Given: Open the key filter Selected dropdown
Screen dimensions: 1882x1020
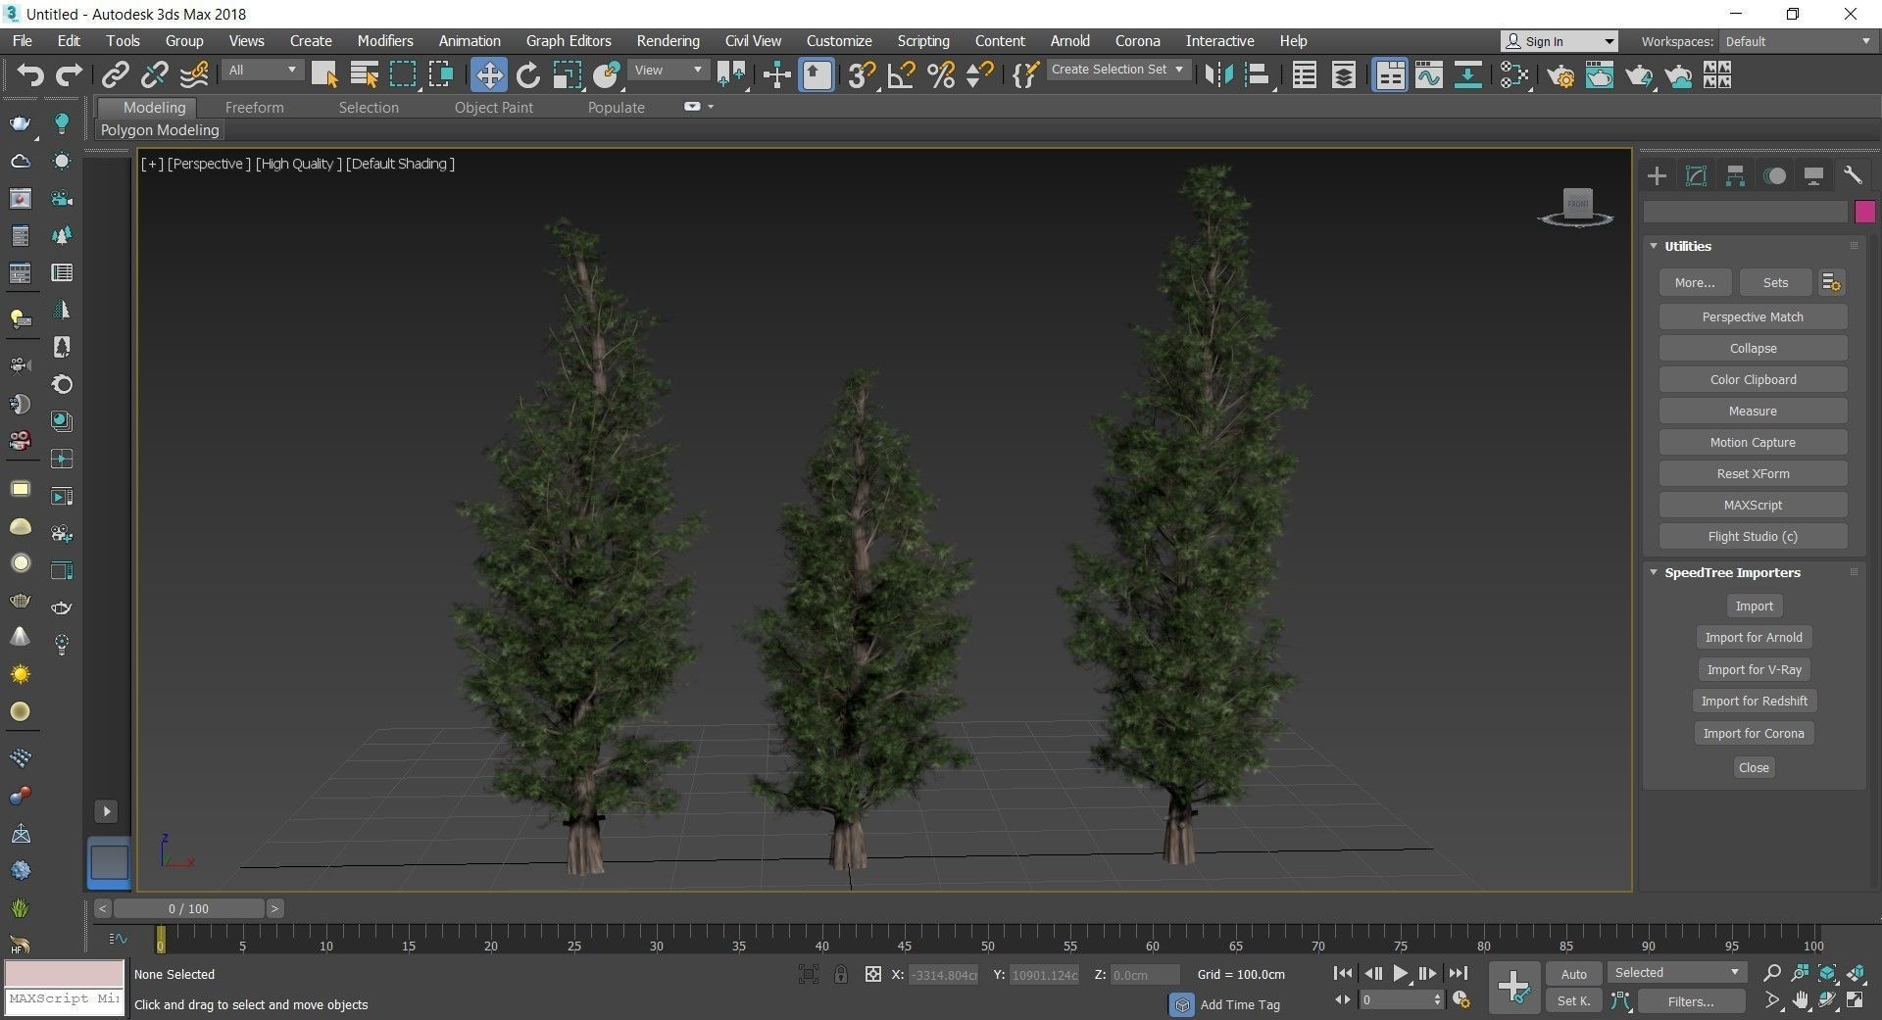Looking at the screenshot, I should (x=1676, y=973).
